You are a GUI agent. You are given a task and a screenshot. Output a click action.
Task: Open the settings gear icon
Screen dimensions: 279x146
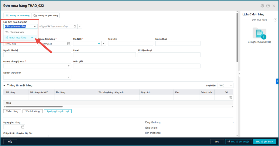click(262, 6)
